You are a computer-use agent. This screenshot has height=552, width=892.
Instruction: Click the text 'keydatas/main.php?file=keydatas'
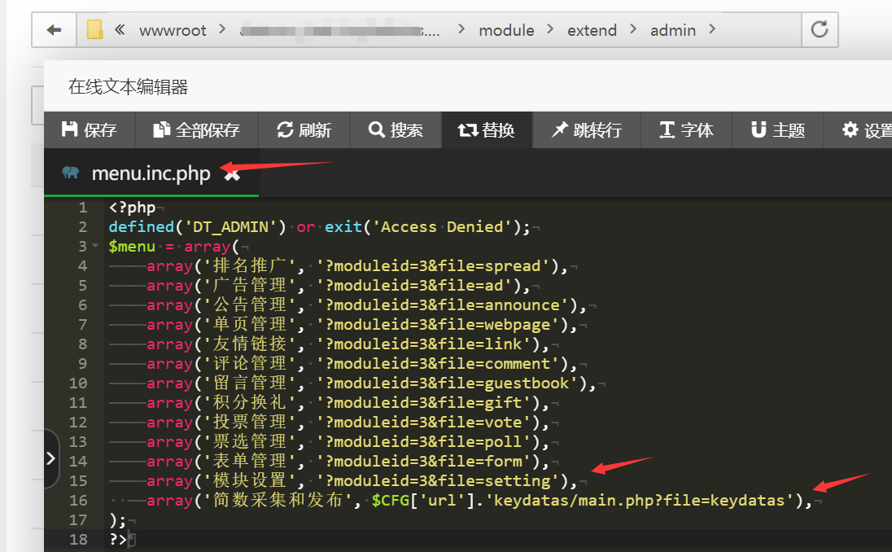pyautogui.click(x=639, y=500)
